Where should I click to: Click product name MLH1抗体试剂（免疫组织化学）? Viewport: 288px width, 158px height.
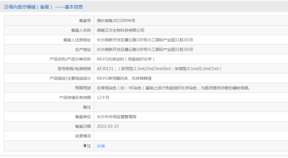pyautogui.click(x=126, y=59)
